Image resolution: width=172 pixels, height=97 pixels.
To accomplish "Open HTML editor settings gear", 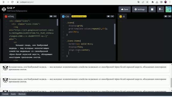I will [51, 16].
